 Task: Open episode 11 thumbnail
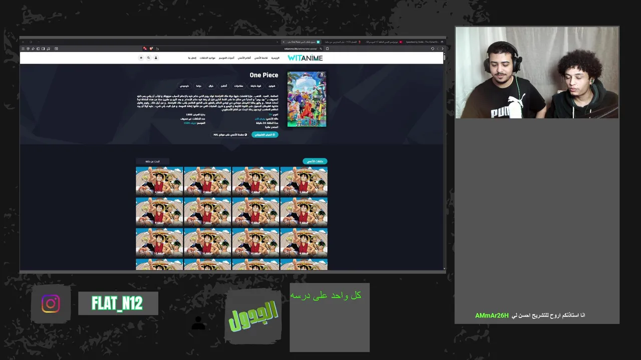(207, 242)
